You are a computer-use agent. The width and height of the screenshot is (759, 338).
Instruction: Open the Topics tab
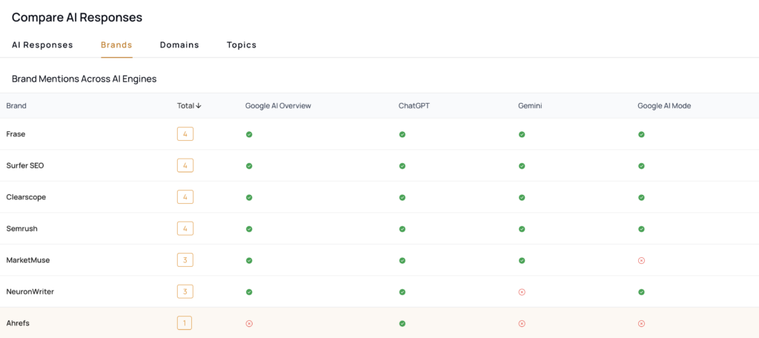click(242, 45)
